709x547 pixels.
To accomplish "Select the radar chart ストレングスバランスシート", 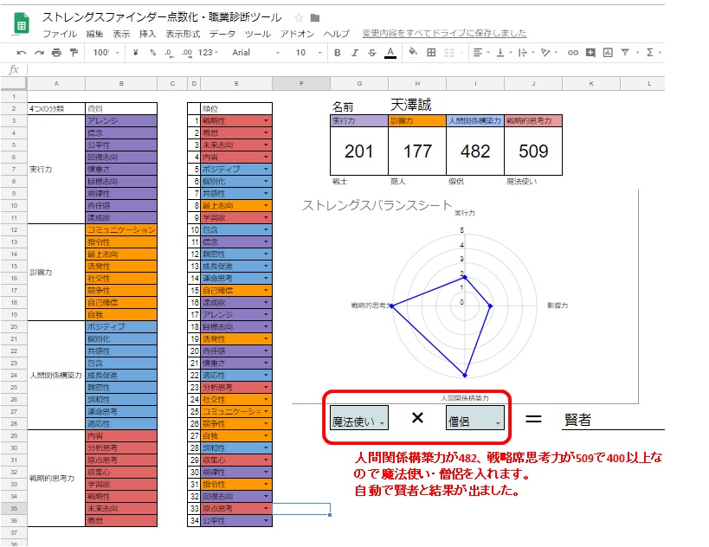I will (x=465, y=299).
